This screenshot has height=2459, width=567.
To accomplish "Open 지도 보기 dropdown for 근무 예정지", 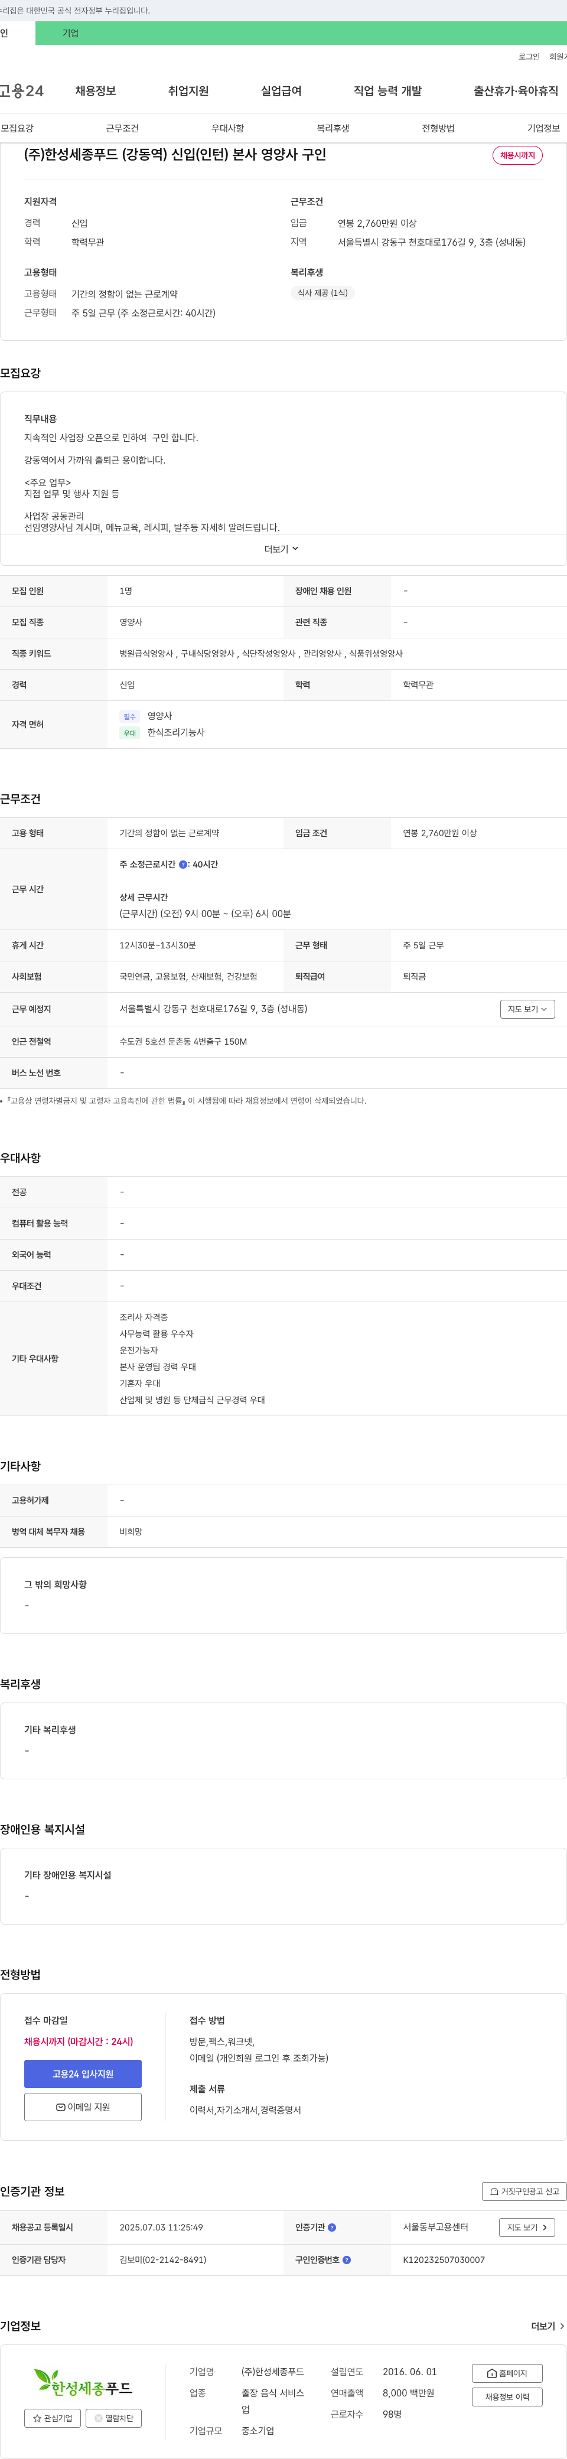I will [x=527, y=1009].
